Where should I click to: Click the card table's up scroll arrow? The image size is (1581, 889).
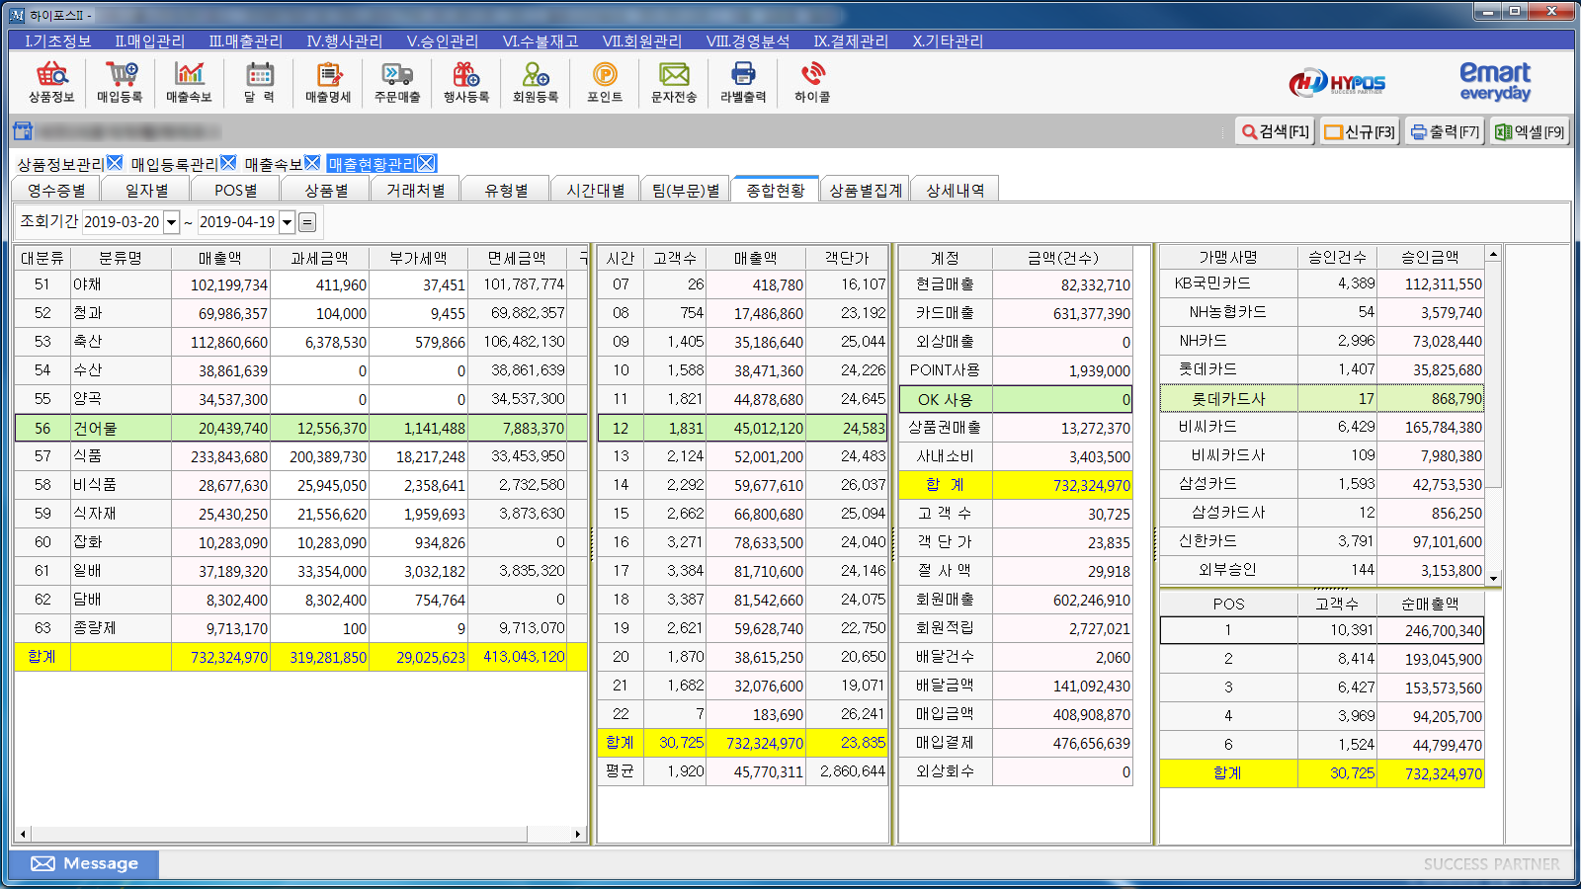coord(1493,254)
